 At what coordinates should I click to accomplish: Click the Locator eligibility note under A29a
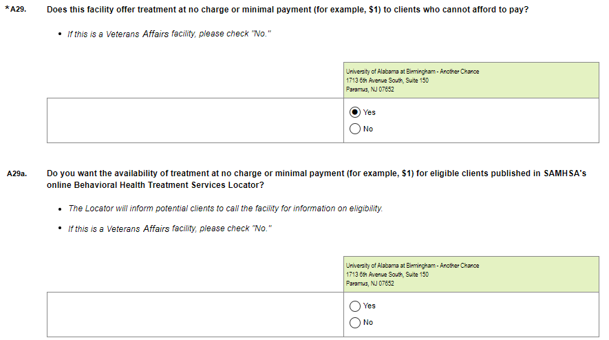point(226,209)
